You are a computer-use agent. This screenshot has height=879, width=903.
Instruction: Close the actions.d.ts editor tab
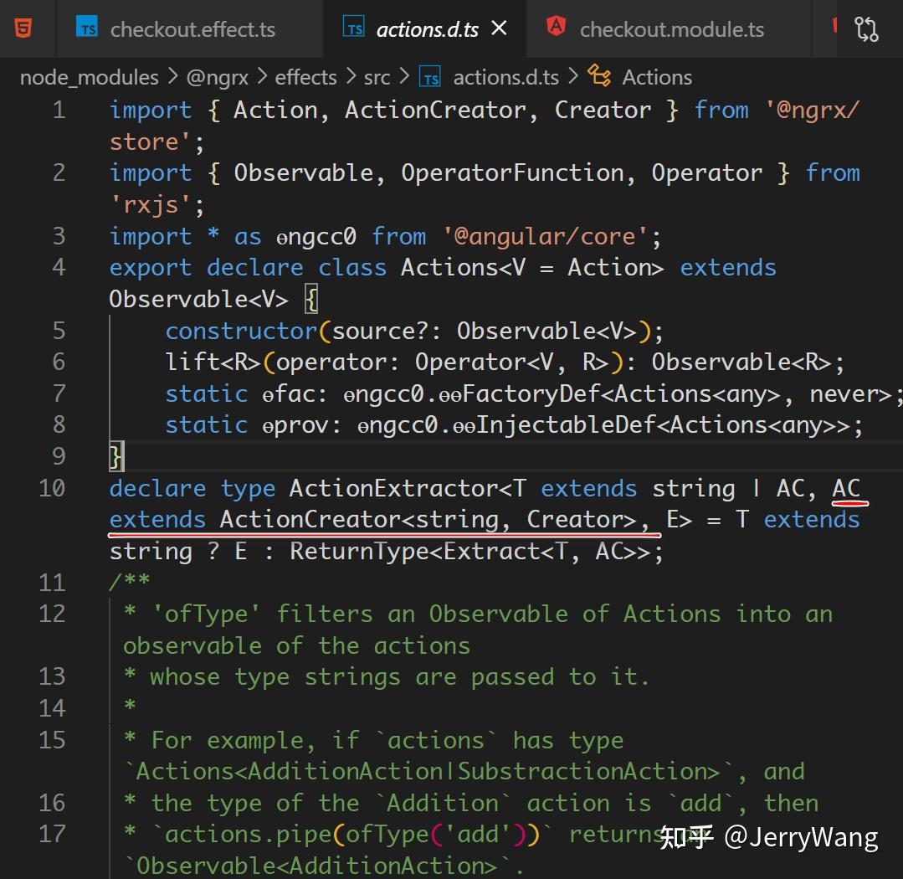click(500, 28)
